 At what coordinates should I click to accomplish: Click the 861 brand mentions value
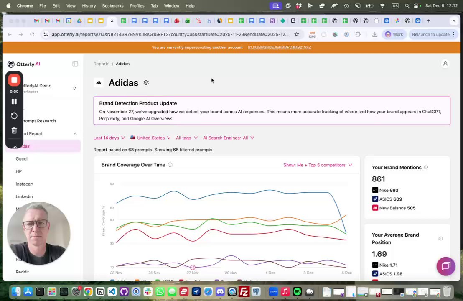coord(378,179)
